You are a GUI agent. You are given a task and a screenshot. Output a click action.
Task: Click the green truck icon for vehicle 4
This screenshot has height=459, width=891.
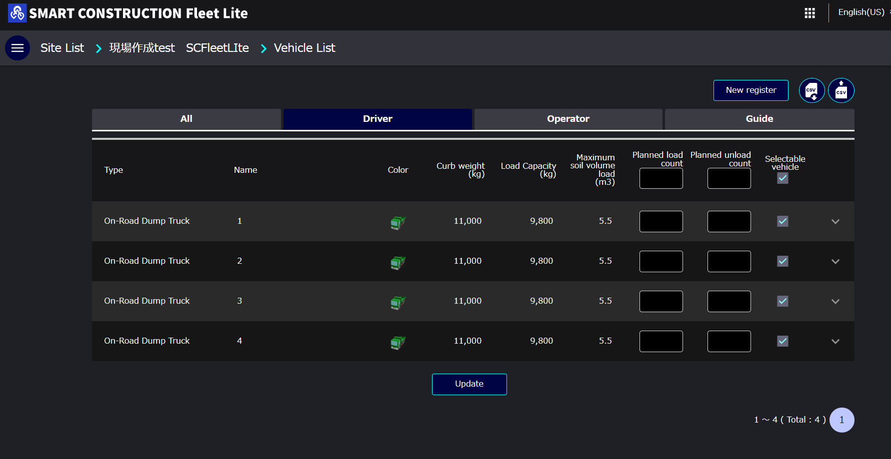click(398, 342)
